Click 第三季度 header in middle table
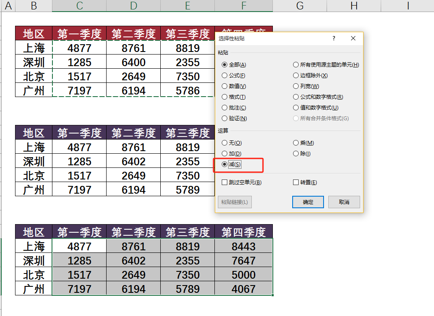 coord(187,133)
